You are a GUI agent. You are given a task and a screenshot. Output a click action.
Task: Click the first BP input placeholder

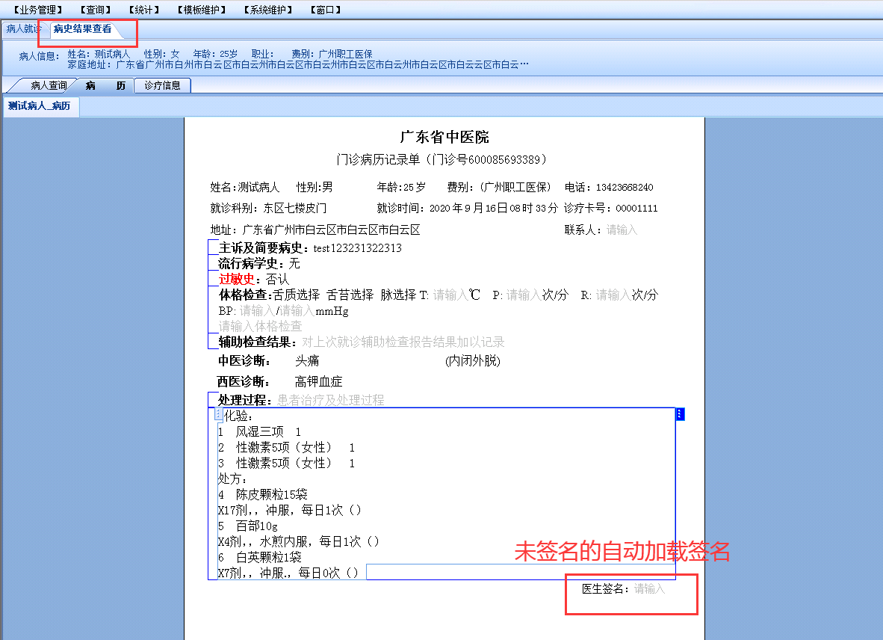(257, 311)
